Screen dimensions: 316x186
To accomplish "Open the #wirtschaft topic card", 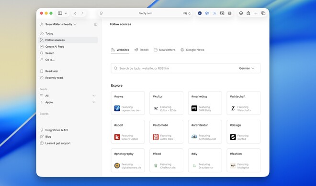I will click(x=243, y=103).
